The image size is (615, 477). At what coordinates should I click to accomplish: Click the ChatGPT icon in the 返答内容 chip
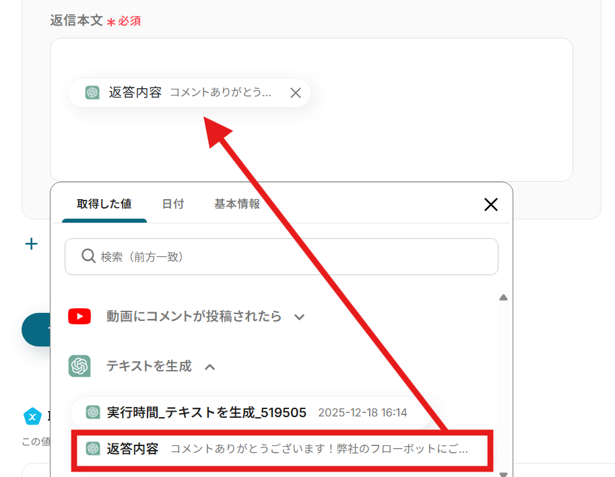92,92
